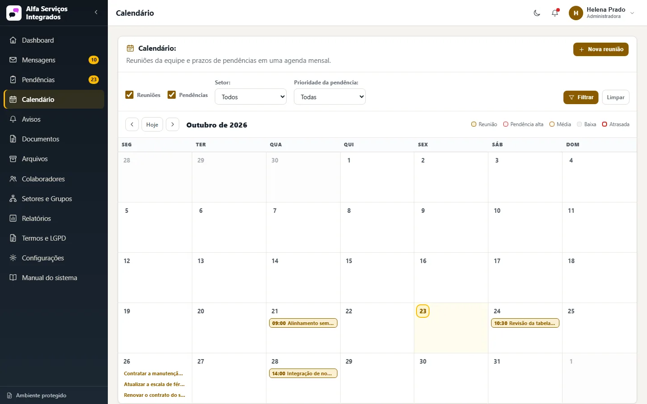Open the 14:00 Integração event

click(303, 373)
